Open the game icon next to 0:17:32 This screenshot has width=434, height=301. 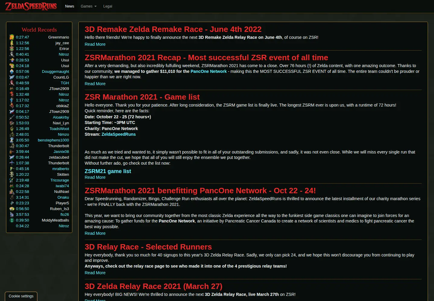click(12, 106)
